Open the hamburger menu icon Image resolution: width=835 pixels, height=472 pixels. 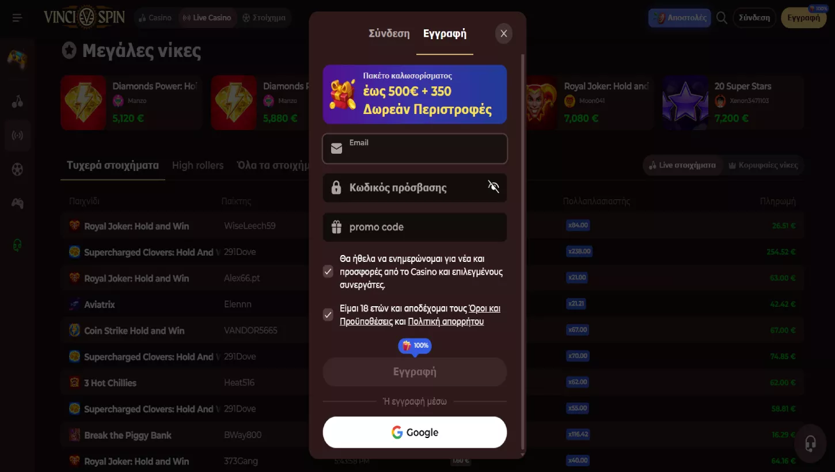point(17,18)
